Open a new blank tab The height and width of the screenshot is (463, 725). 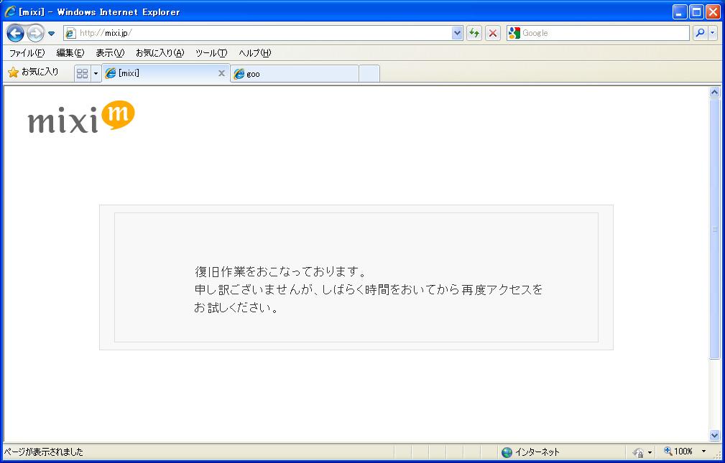369,73
